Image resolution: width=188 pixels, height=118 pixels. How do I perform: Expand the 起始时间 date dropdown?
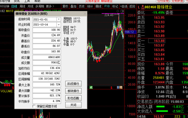click(59, 19)
